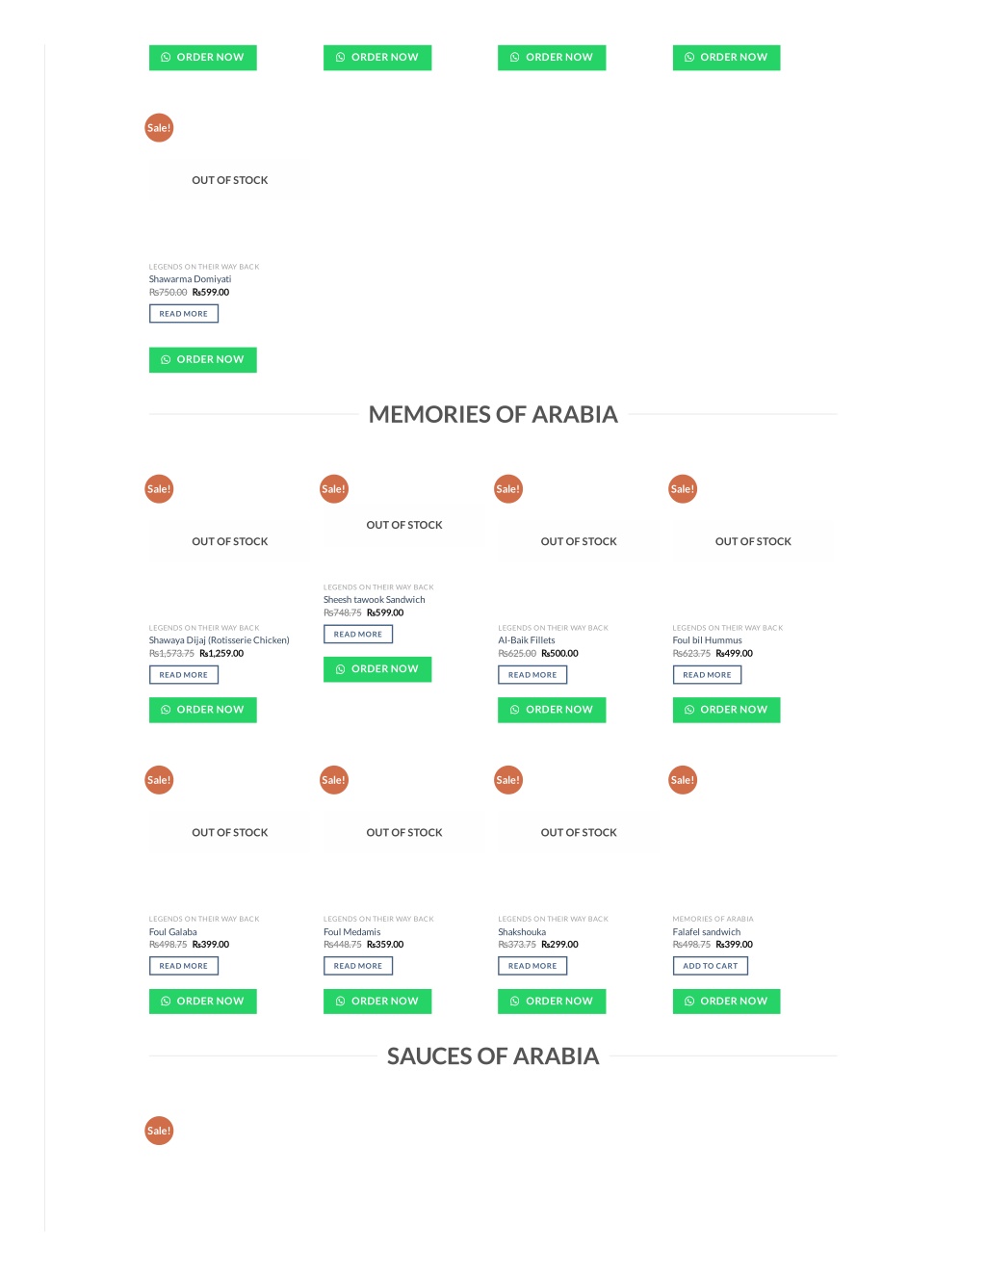Add Falafel sandwich to cart
This screenshot has height=1276, width=986.
[x=710, y=966]
